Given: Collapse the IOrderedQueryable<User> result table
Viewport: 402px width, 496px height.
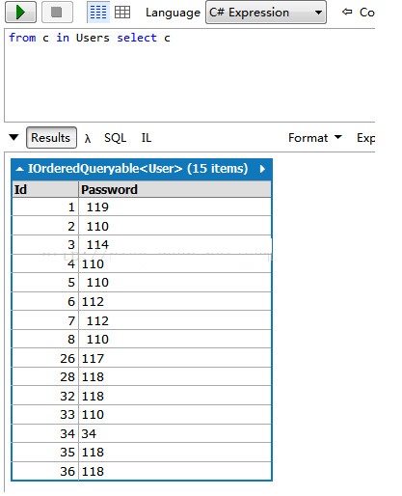Looking at the screenshot, I should [19, 169].
